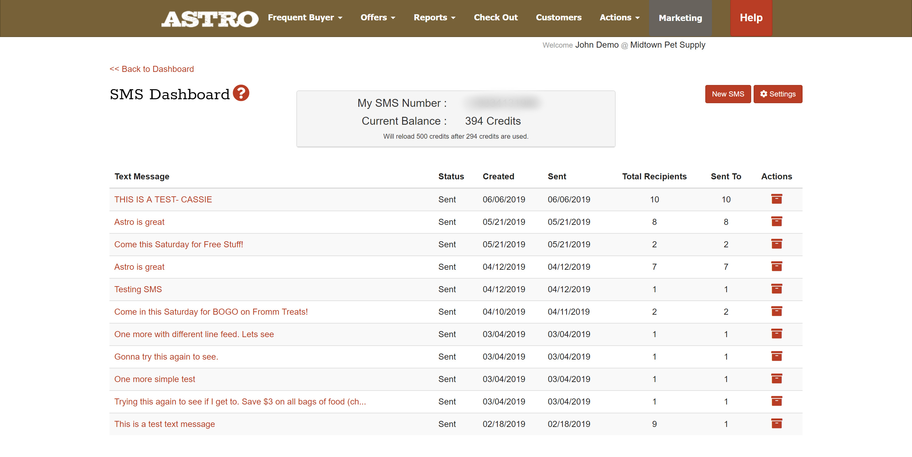Screen dimensions: 912x457
Task: Archive the Gonna try this again message
Action: (x=776, y=356)
